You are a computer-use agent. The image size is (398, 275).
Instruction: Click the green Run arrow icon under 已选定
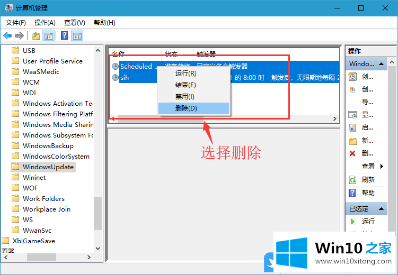pos(352,222)
